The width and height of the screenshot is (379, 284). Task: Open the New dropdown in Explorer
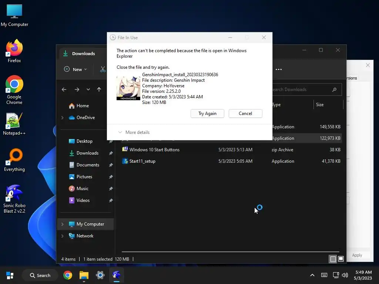click(76, 69)
